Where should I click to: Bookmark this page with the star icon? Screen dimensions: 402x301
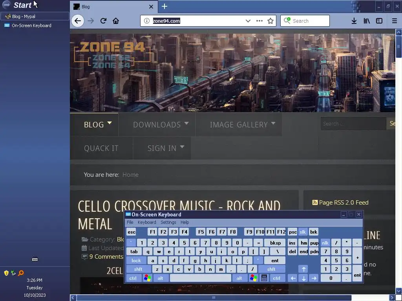click(270, 21)
